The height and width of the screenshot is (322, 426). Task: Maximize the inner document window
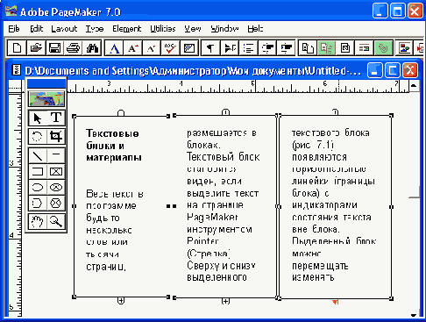(392, 70)
